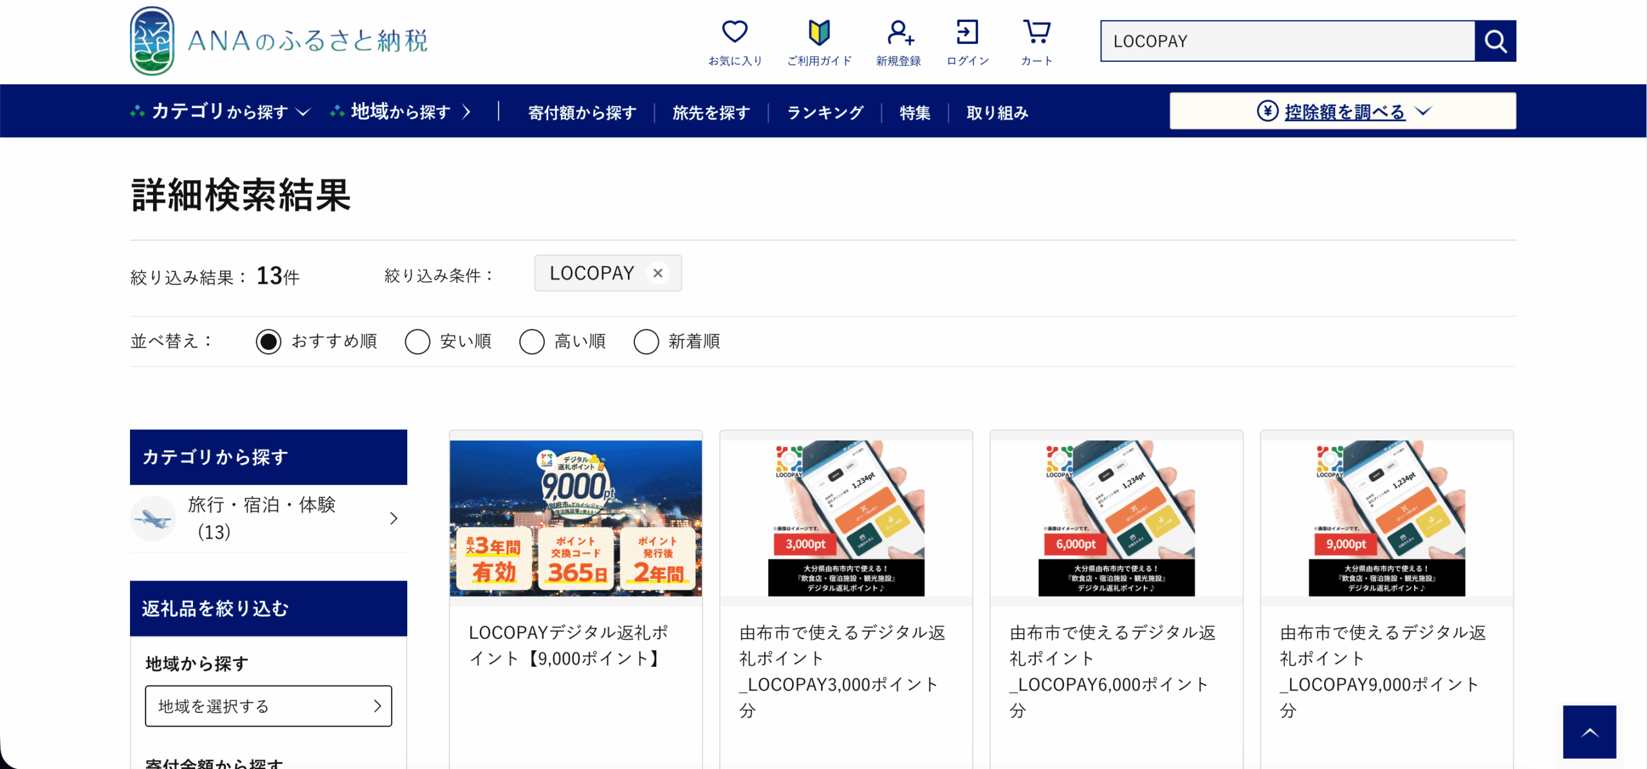The height and width of the screenshot is (769, 1647).
Task: Open LOCOPAYデジタル返礼ポイント【9,000ポイント】 title link
Action: (569, 646)
